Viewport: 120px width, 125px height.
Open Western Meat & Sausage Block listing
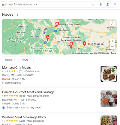coord(24,117)
